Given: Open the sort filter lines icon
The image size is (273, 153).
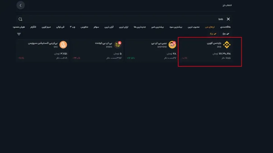Looking at the screenshot, I should click(19, 34).
